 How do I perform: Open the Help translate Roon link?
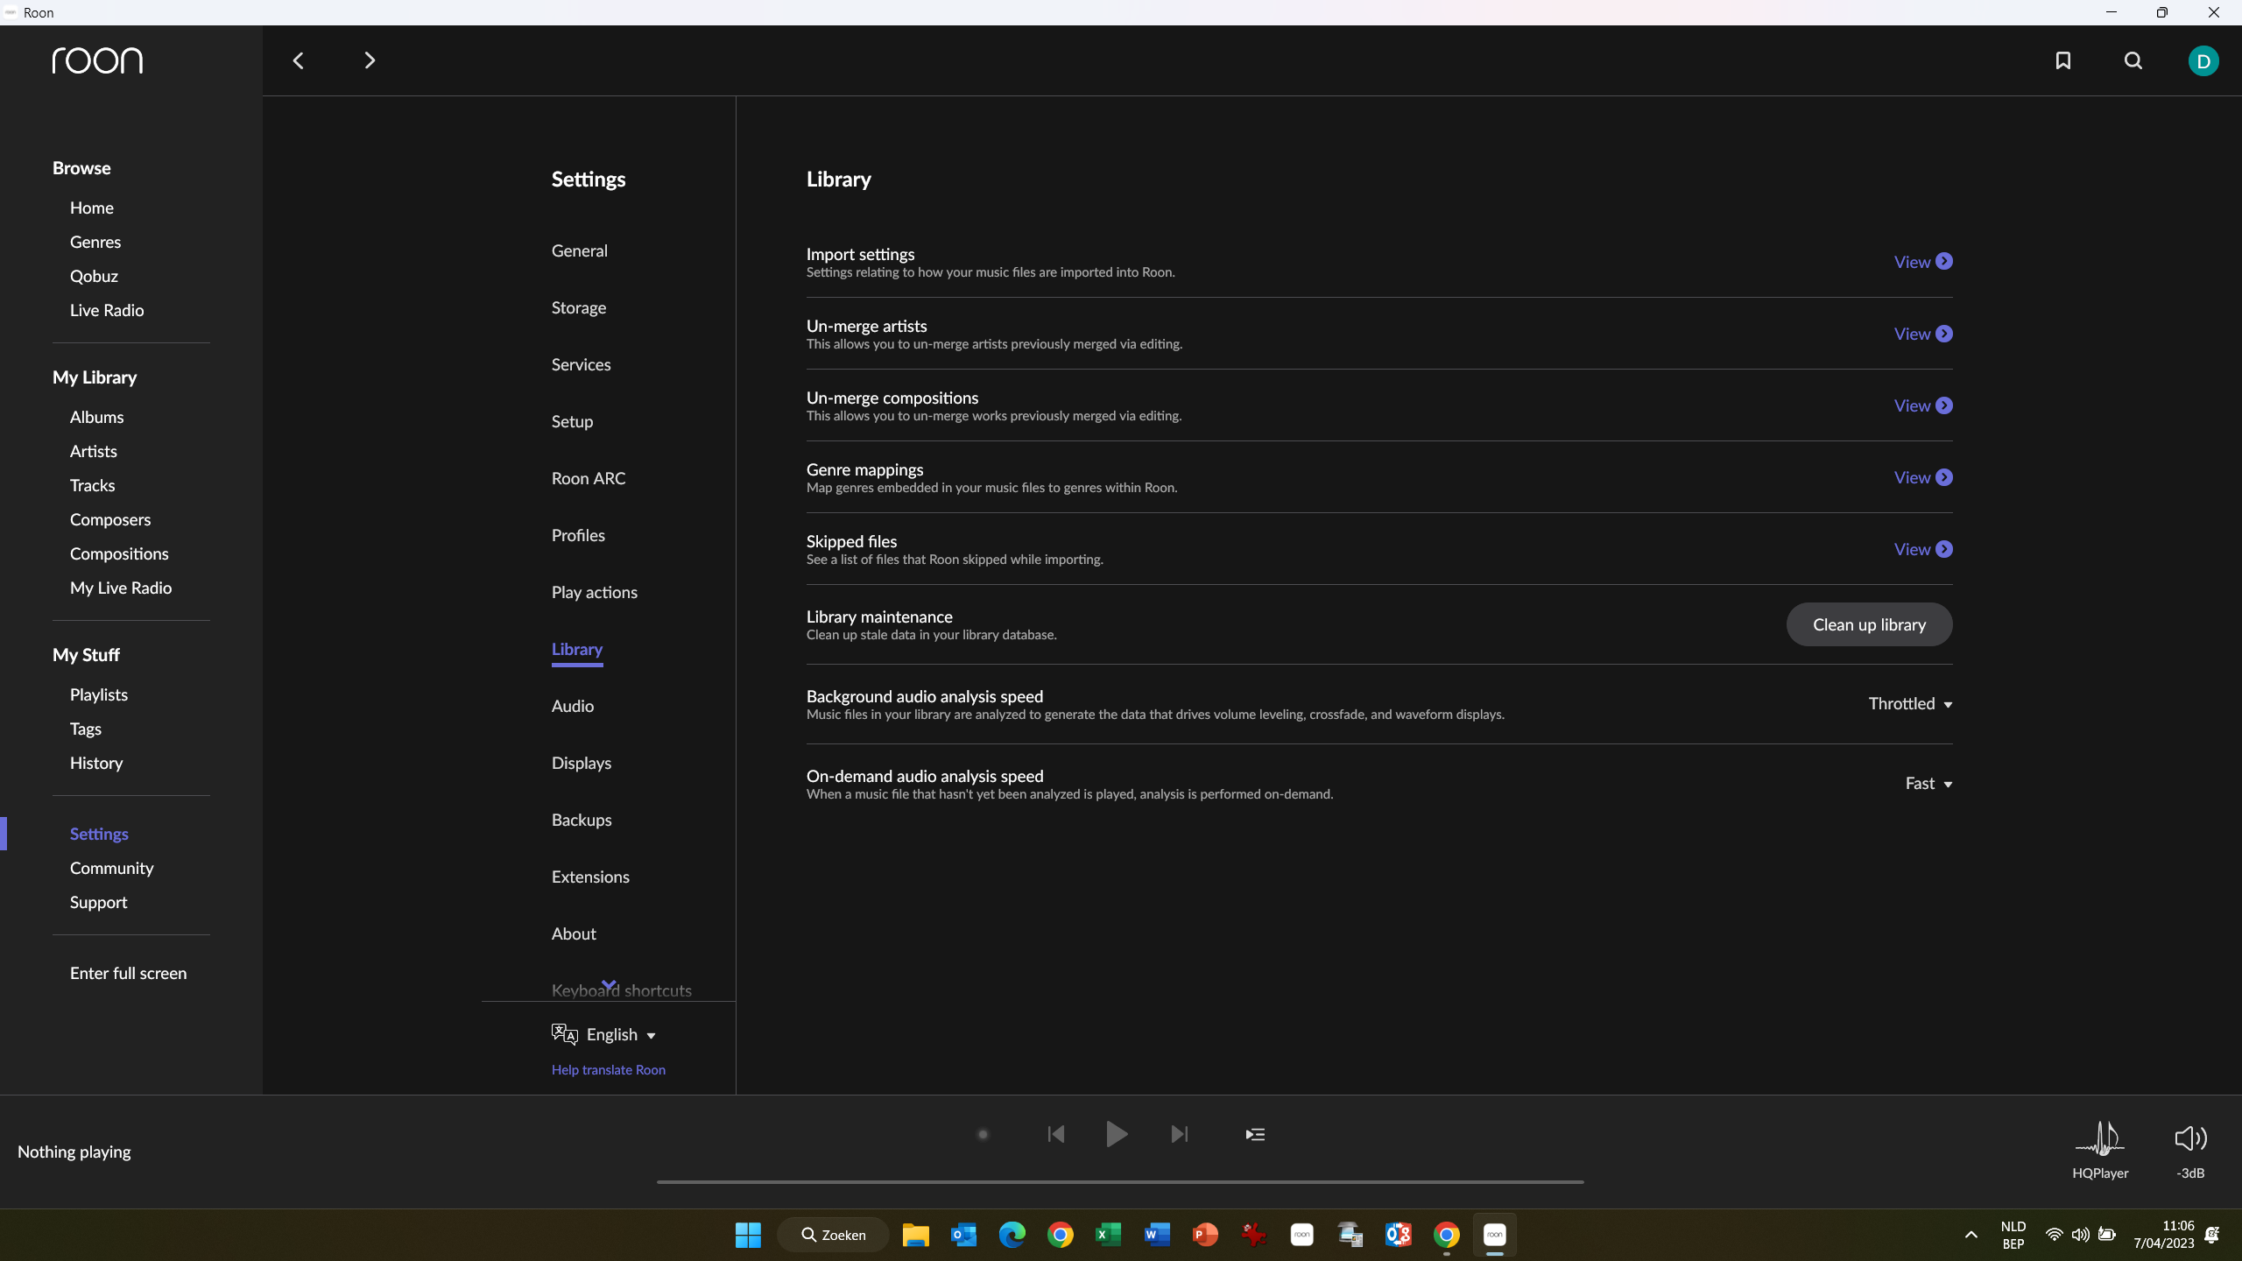[609, 1070]
